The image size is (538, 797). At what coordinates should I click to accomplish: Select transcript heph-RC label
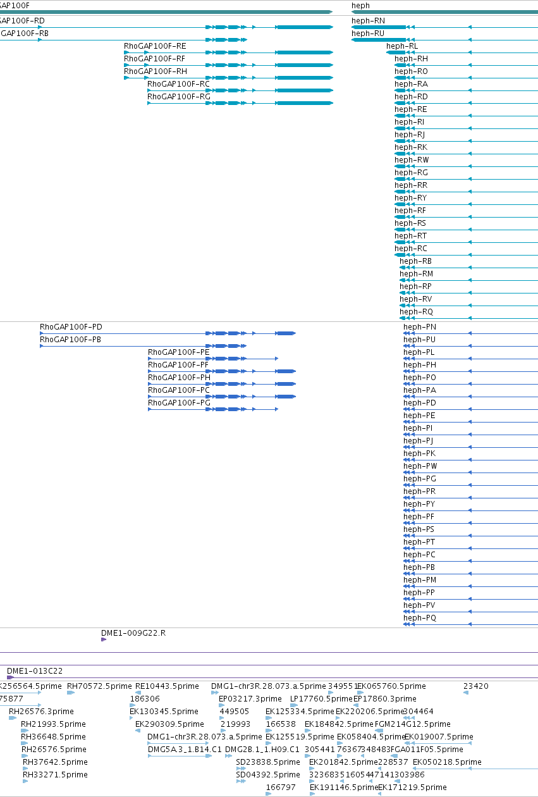click(x=411, y=249)
